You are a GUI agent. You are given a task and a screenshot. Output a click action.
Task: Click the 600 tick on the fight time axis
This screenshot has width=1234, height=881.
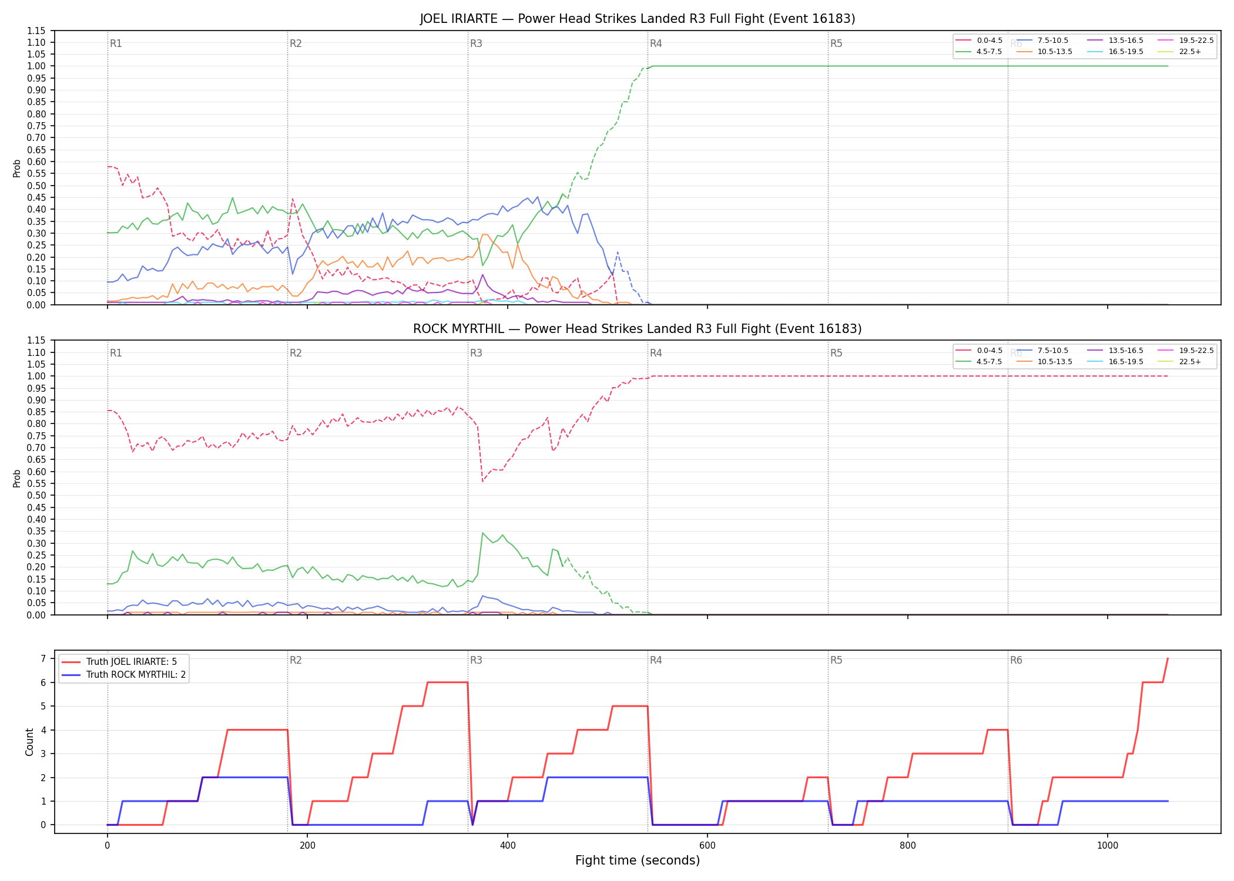pos(707,846)
